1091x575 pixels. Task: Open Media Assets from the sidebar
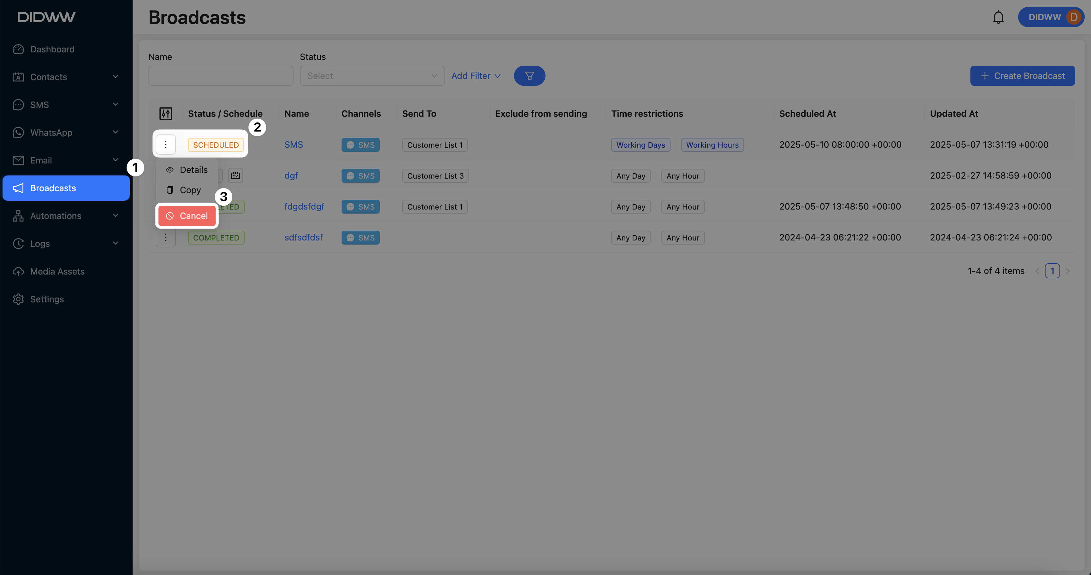57,271
